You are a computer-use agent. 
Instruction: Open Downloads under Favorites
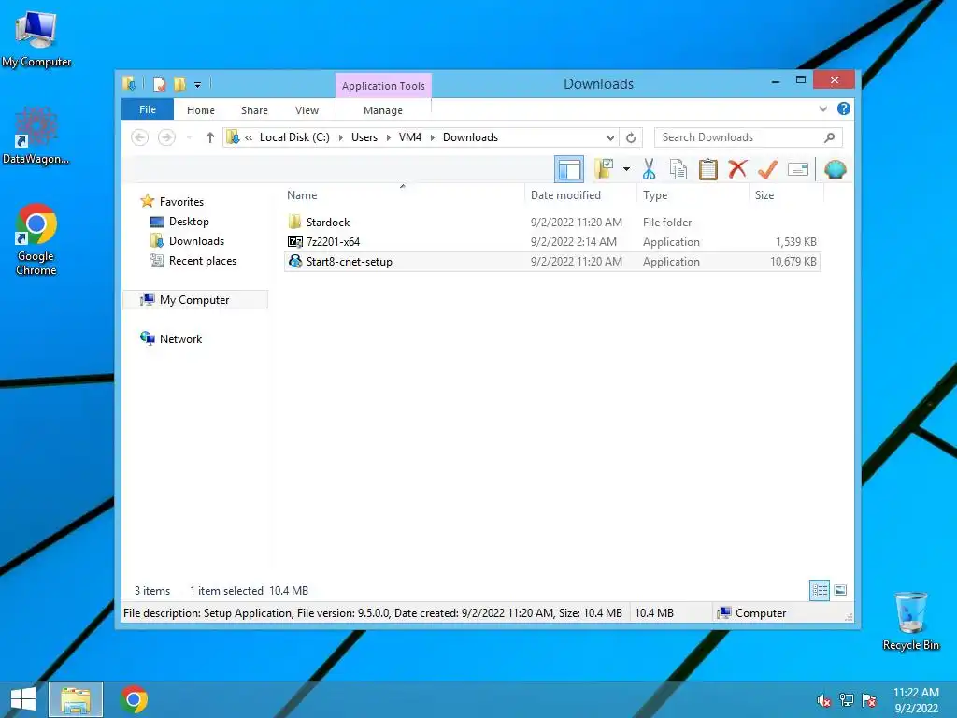pos(196,240)
